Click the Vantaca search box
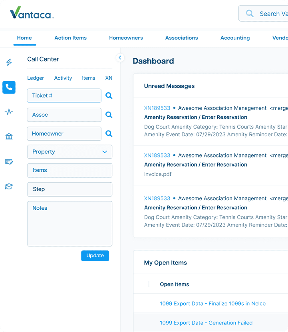Image resolution: width=288 pixels, height=332 pixels. [x=268, y=14]
